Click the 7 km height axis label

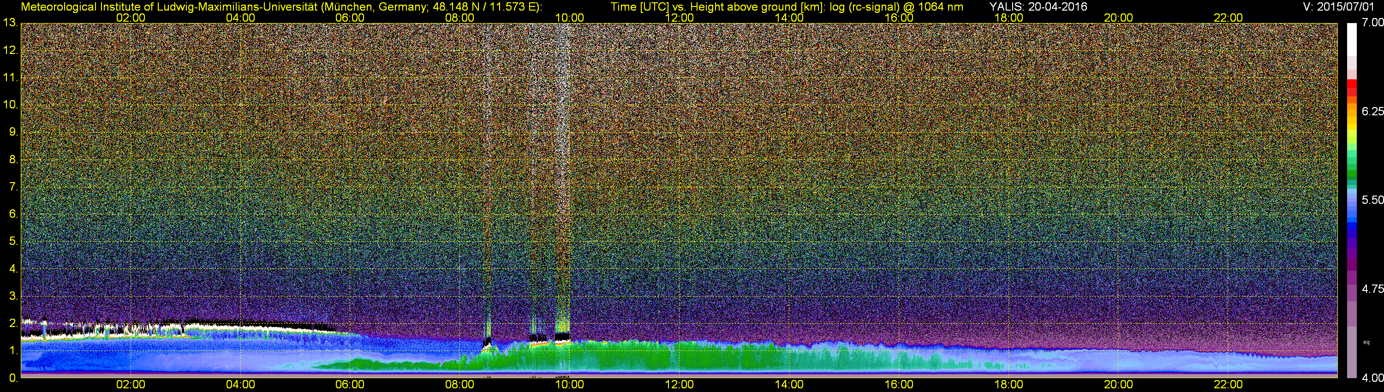click(13, 187)
